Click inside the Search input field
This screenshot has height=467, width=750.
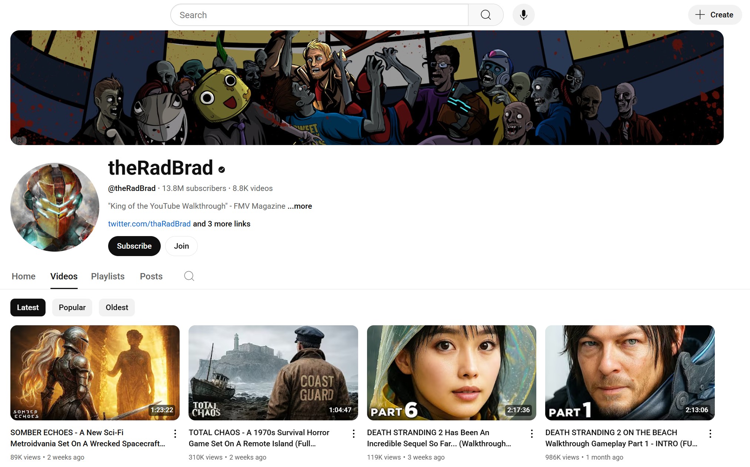(x=319, y=15)
